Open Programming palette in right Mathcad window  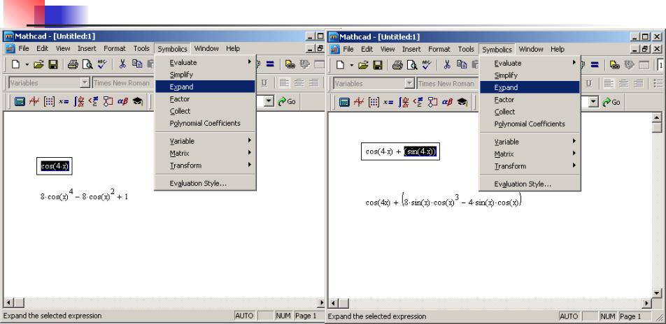click(x=432, y=102)
